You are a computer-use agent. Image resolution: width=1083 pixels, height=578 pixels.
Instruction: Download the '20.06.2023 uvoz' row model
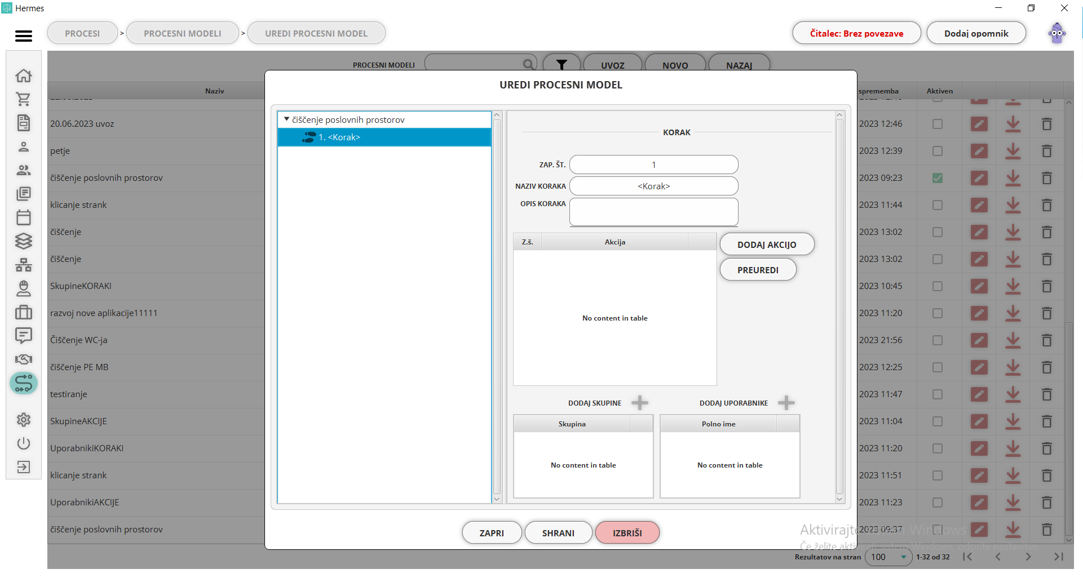point(1013,124)
